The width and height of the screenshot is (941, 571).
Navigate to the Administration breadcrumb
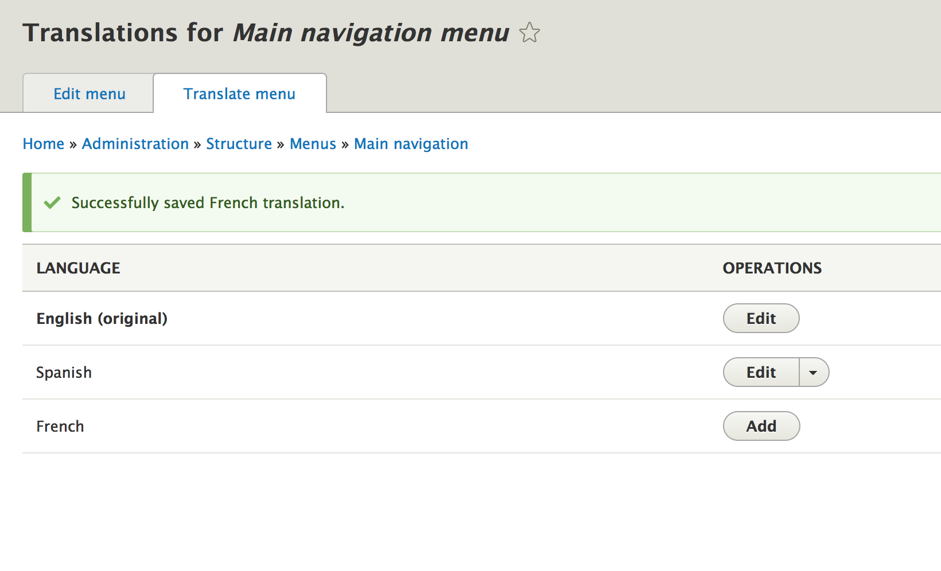point(135,144)
